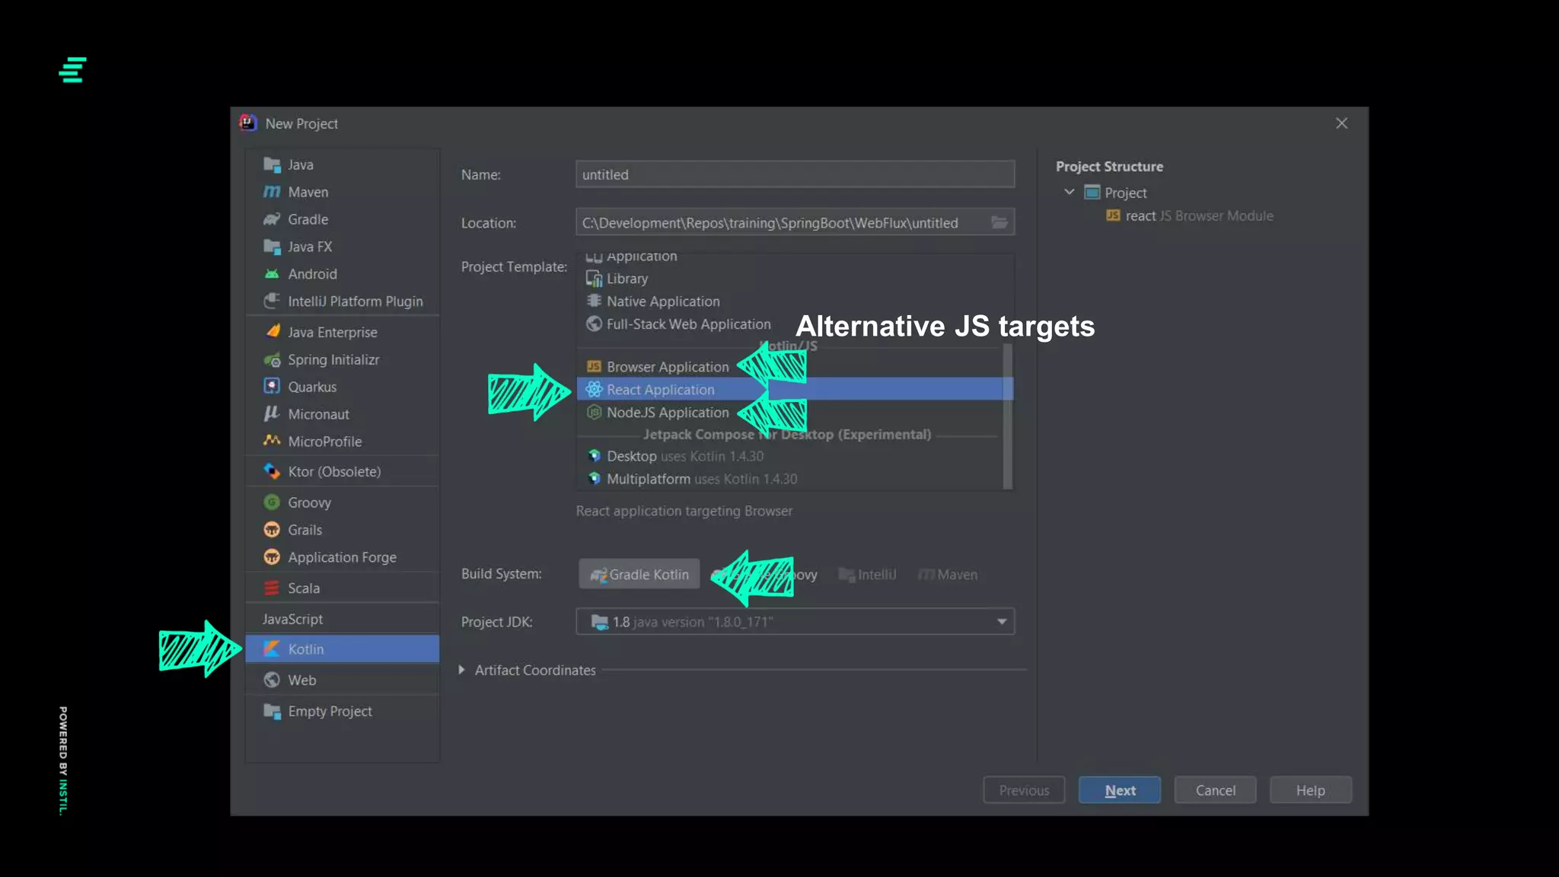
Task: Select the Groovy icon
Action: click(272, 502)
